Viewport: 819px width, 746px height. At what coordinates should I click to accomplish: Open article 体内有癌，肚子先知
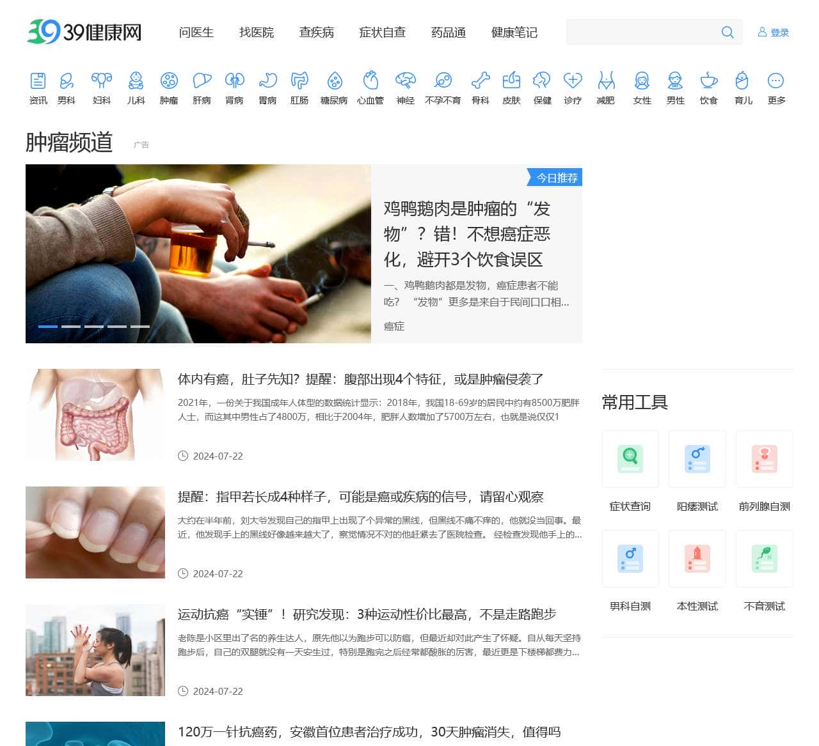[361, 379]
